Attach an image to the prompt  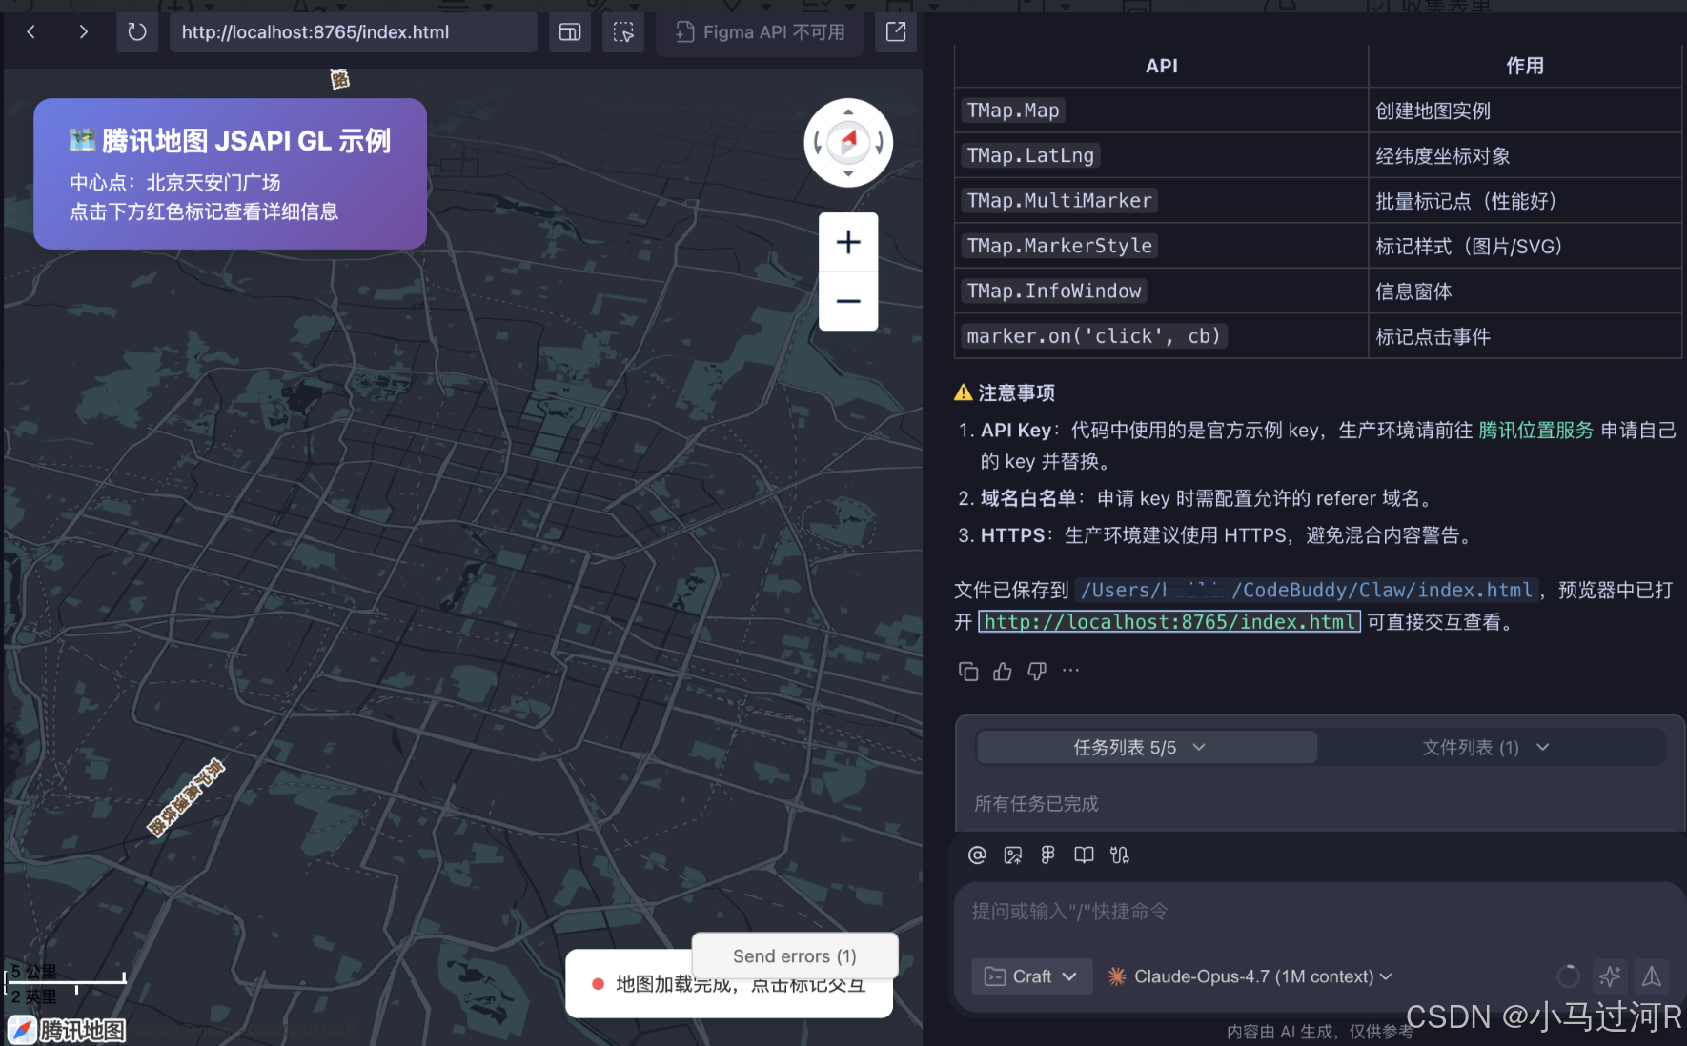click(1013, 855)
